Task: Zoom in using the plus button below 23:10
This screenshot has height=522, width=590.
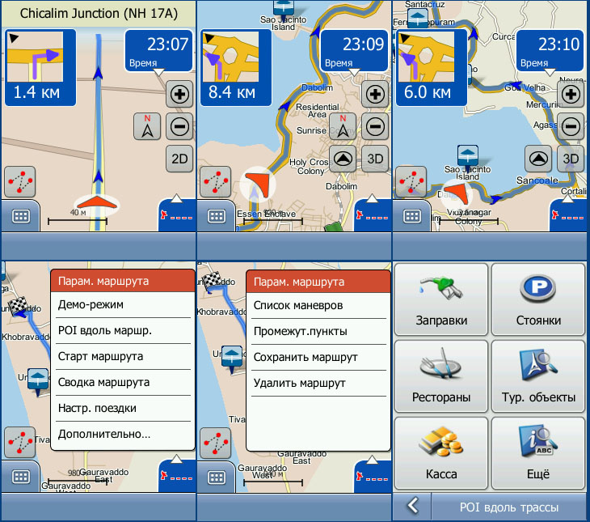Action: click(571, 95)
